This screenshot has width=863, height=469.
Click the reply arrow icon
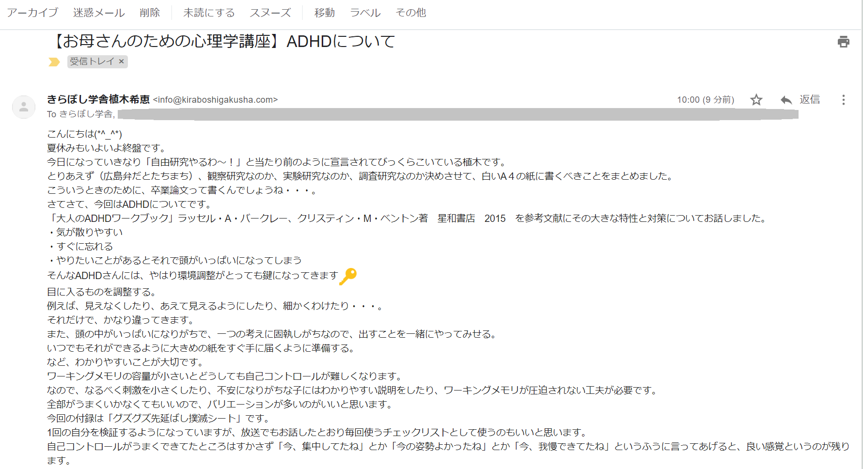pos(786,100)
